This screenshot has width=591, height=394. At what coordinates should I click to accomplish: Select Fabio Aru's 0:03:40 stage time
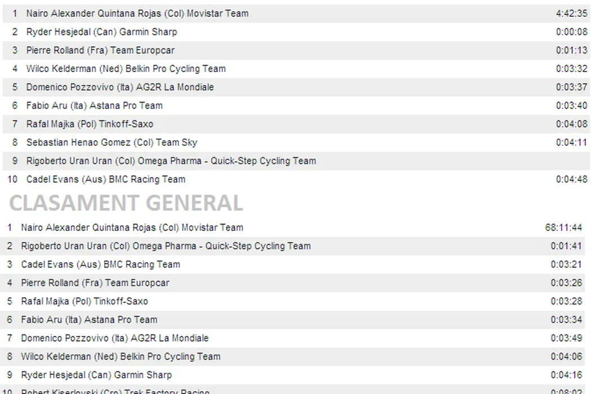click(x=571, y=106)
